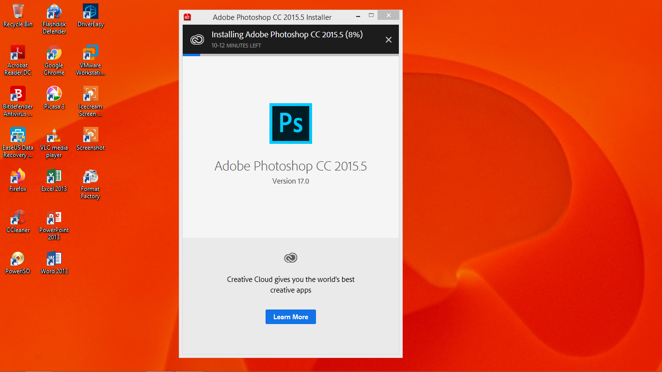662x372 pixels.
Task: Select the Picasa 3 icon
Action: 54,97
